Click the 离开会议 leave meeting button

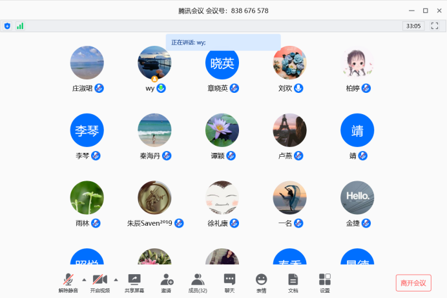pyautogui.click(x=413, y=283)
